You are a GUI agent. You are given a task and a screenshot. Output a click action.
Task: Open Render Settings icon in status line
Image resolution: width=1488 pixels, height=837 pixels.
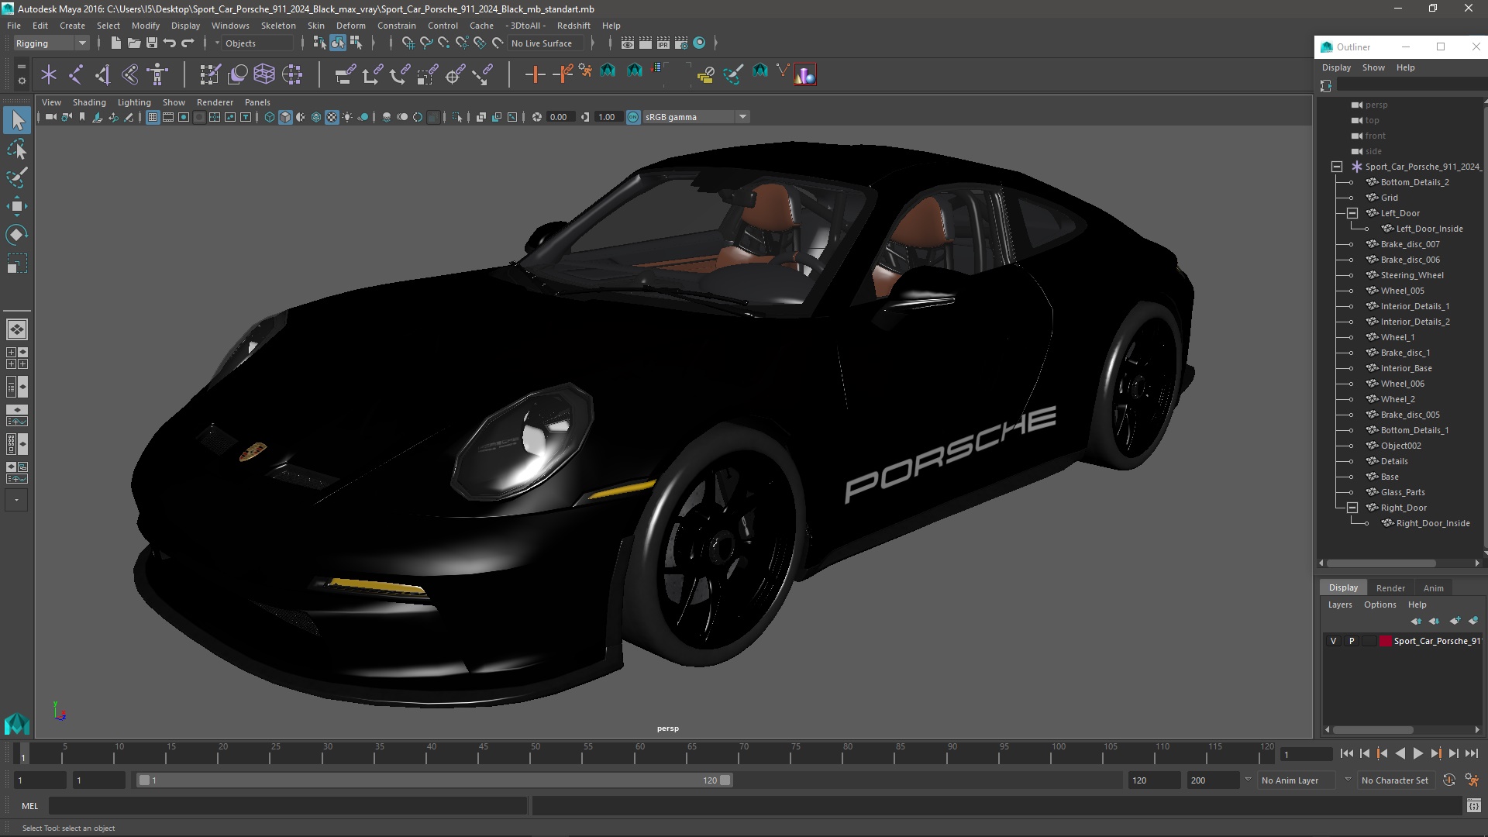pyautogui.click(x=681, y=43)
